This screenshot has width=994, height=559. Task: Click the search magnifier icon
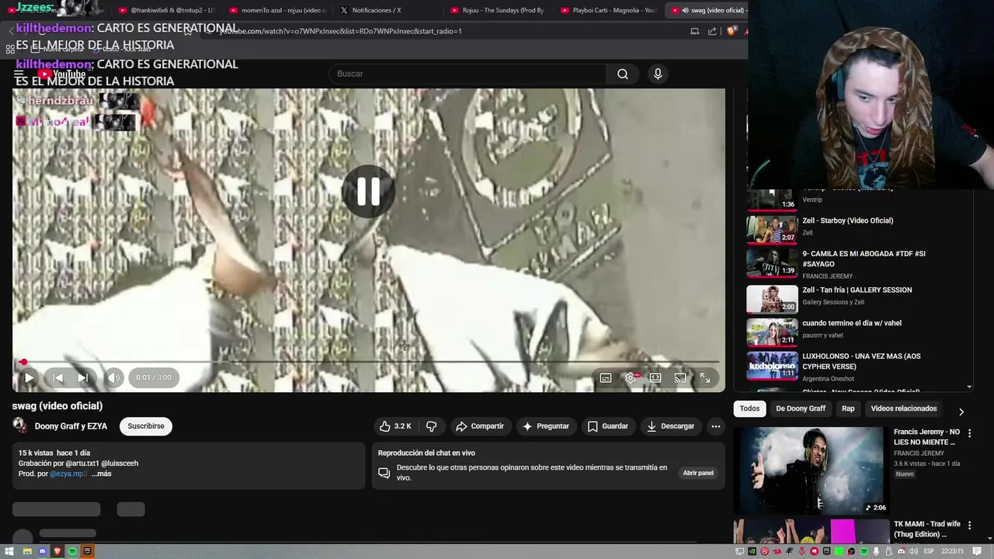(x=623, y=74)
